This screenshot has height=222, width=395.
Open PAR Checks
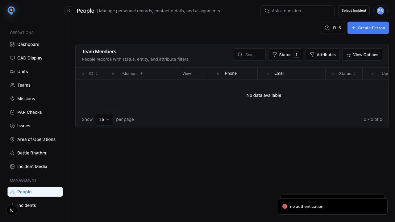click(x=35, y=112)
